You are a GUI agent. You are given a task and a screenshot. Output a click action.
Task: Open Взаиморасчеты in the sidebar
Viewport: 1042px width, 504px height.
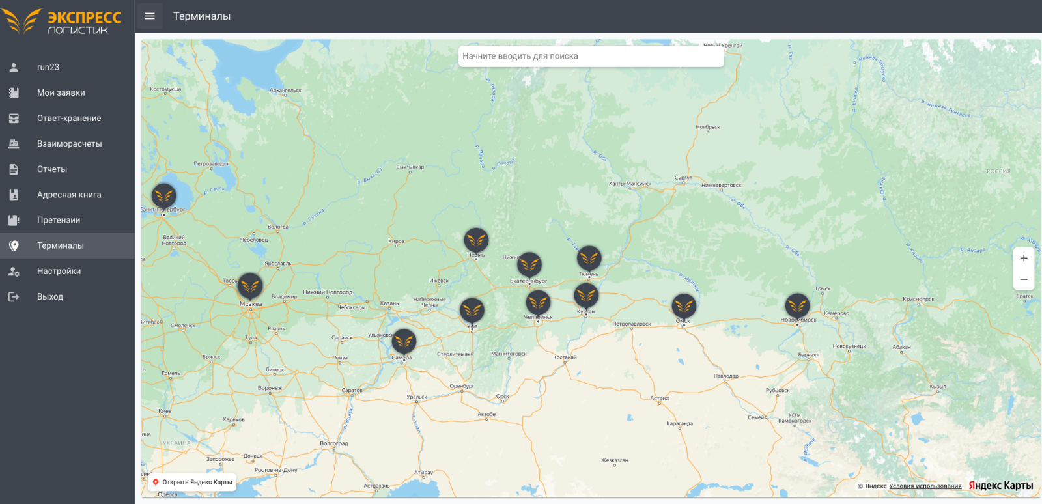(x=67, y=143)
